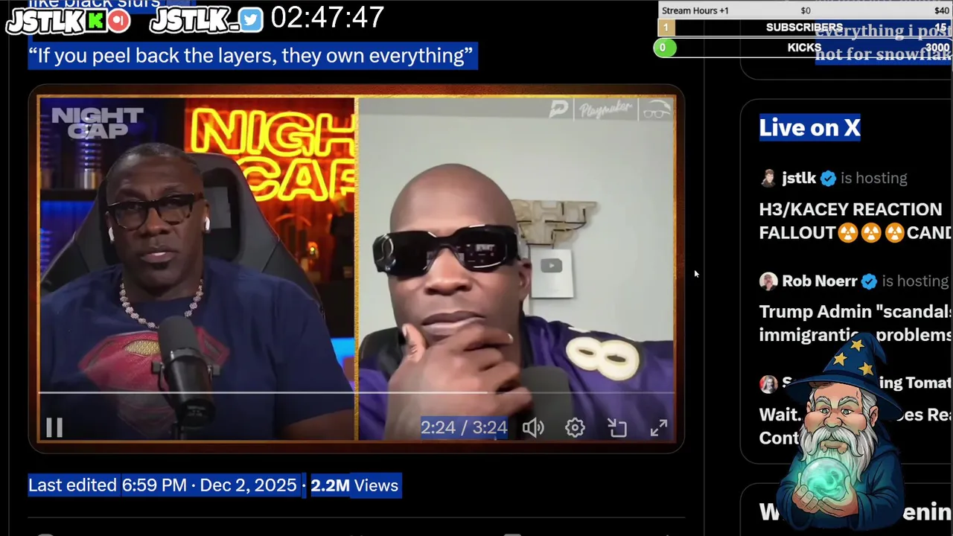Seek using the video progress bar
Screen dimensions: 953x536
[x=357, y=392]
